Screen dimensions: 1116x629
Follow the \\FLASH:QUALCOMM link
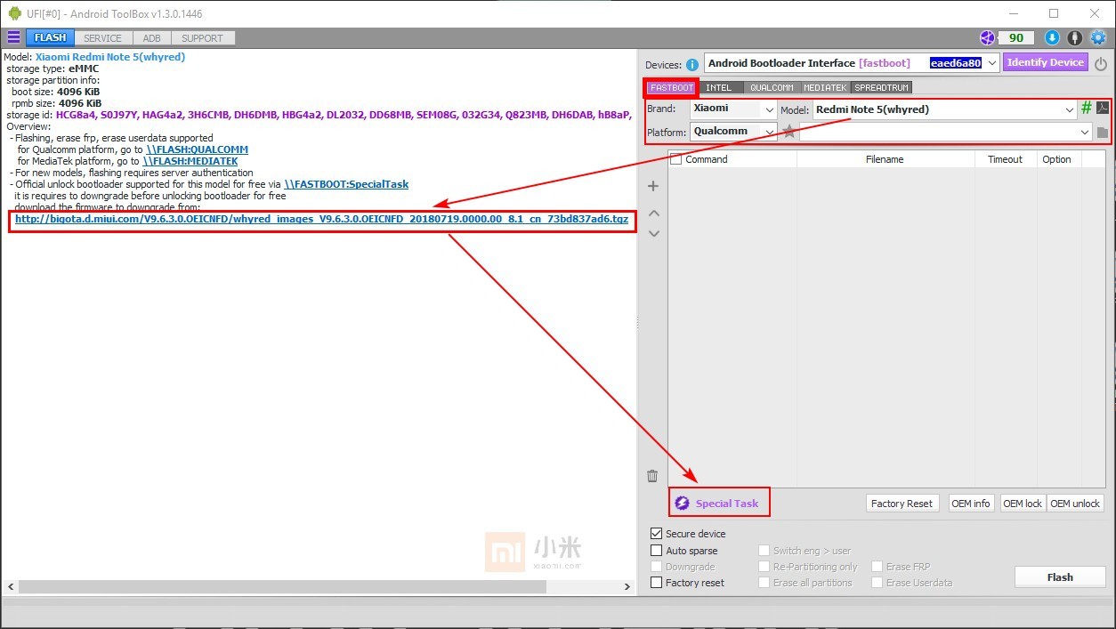pos(197,149)
